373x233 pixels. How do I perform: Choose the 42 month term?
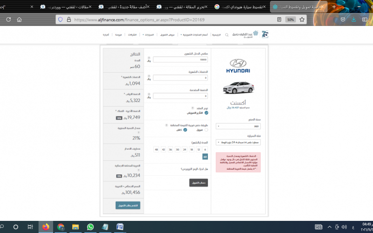(163, 150)
